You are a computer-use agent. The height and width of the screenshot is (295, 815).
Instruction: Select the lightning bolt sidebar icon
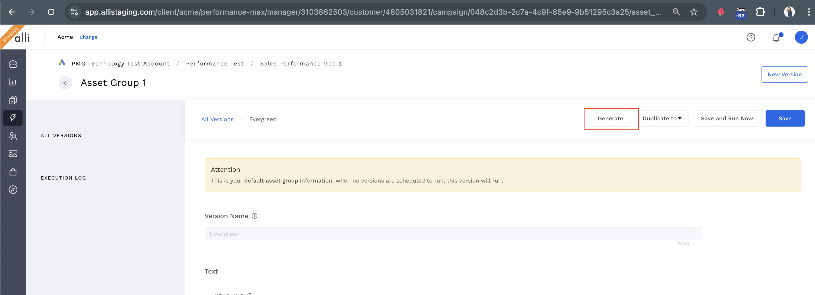coord(13,118)
